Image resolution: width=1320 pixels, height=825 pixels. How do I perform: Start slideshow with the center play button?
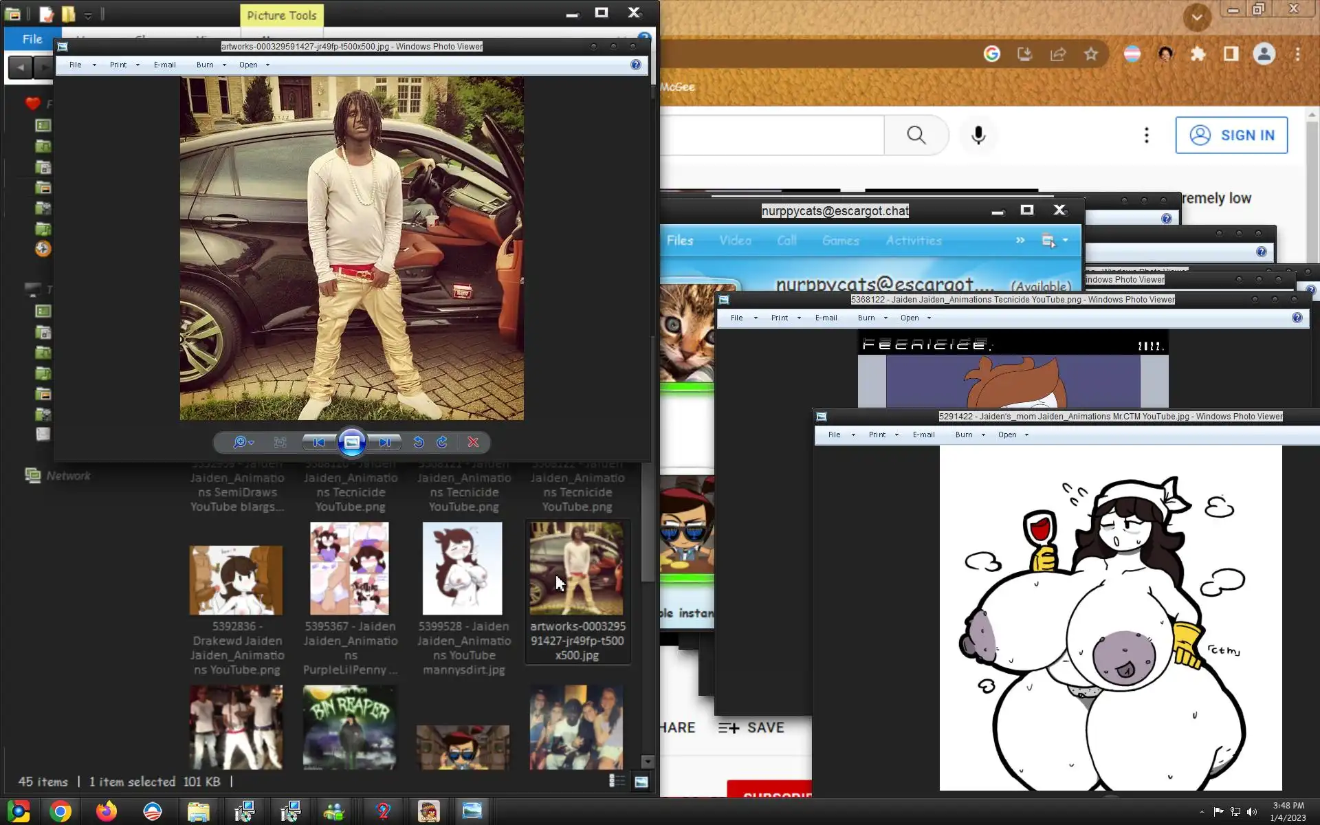(x=351, y=442)
